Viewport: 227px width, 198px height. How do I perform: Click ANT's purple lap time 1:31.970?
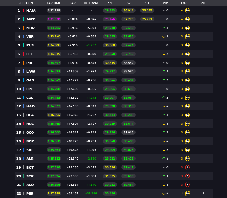point(54,19)
